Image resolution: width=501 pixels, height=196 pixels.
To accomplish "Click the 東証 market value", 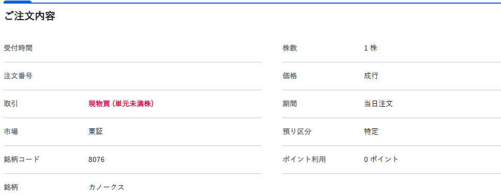I will 96,132.
